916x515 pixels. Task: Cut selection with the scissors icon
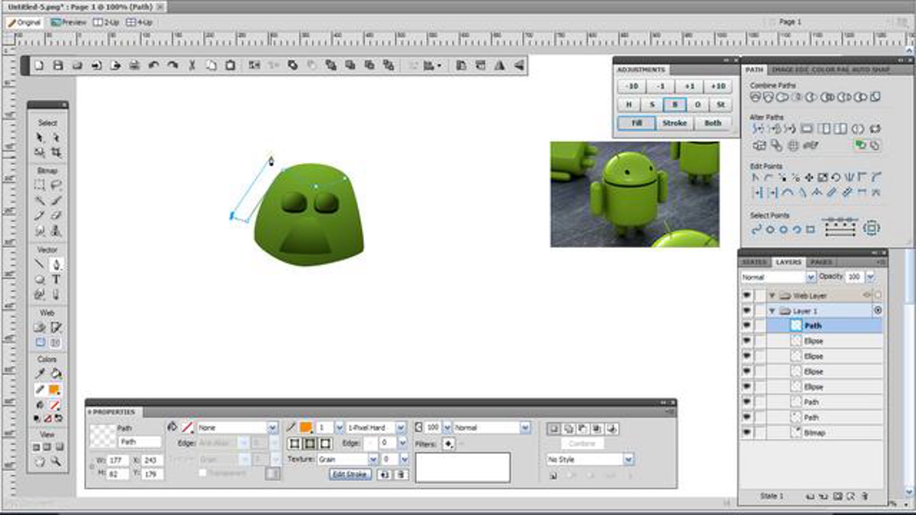coord(192,66)
